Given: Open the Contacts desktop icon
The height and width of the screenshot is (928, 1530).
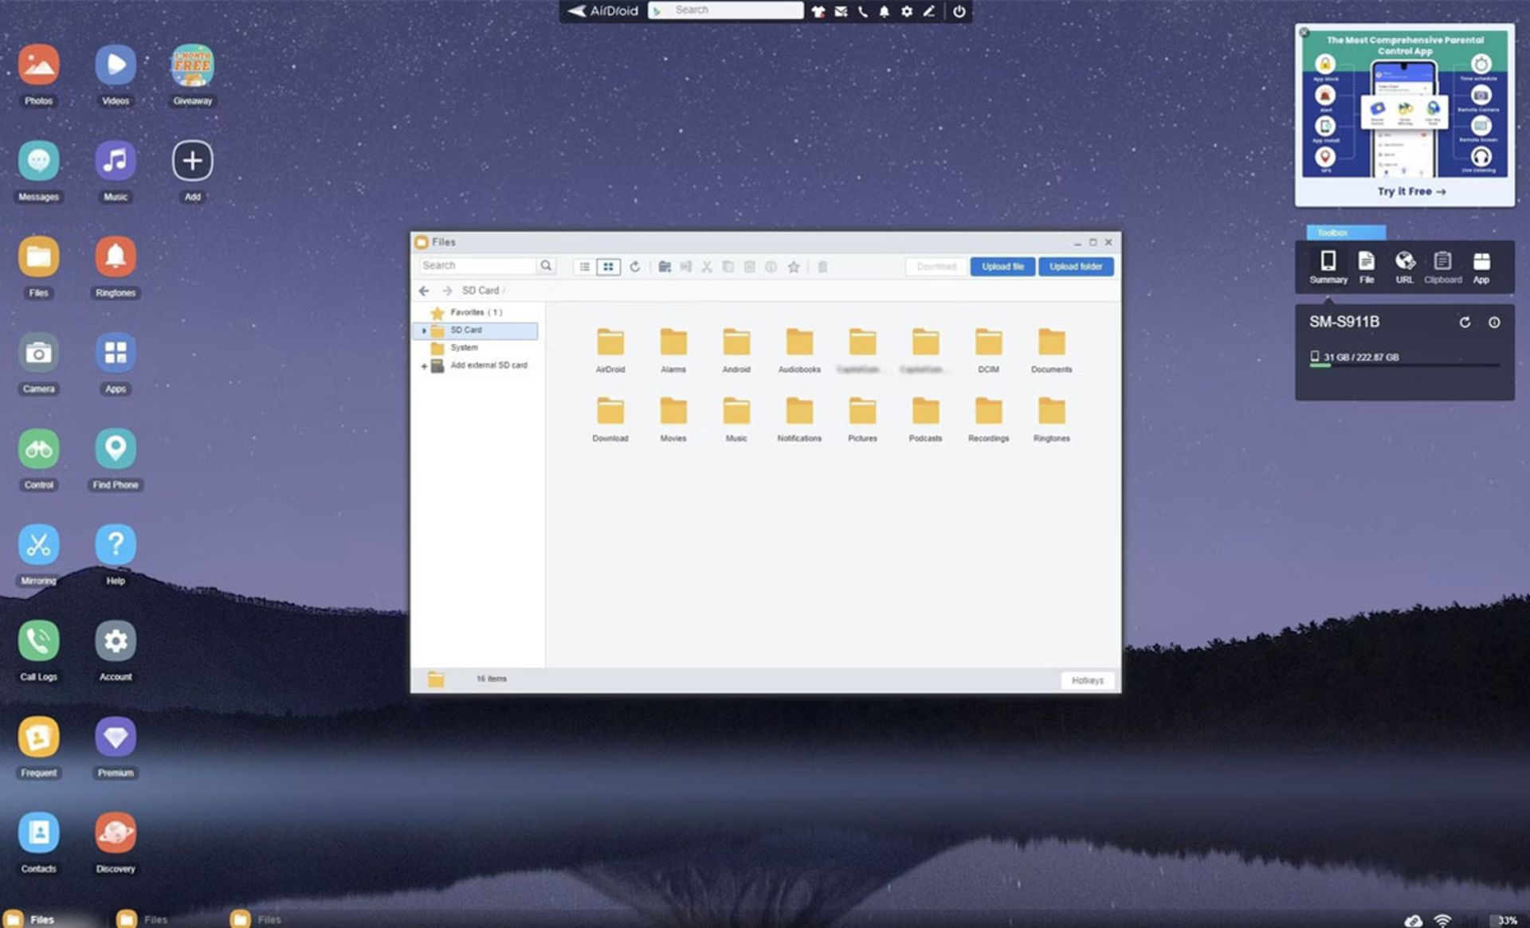Looking at the screenshot, I should [x=38, y=832].
